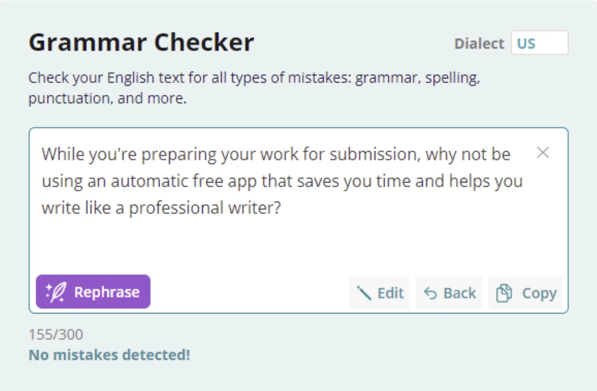Click the clipboard icon beside Copy
597x391 pixels.
[x=504, y=293]
